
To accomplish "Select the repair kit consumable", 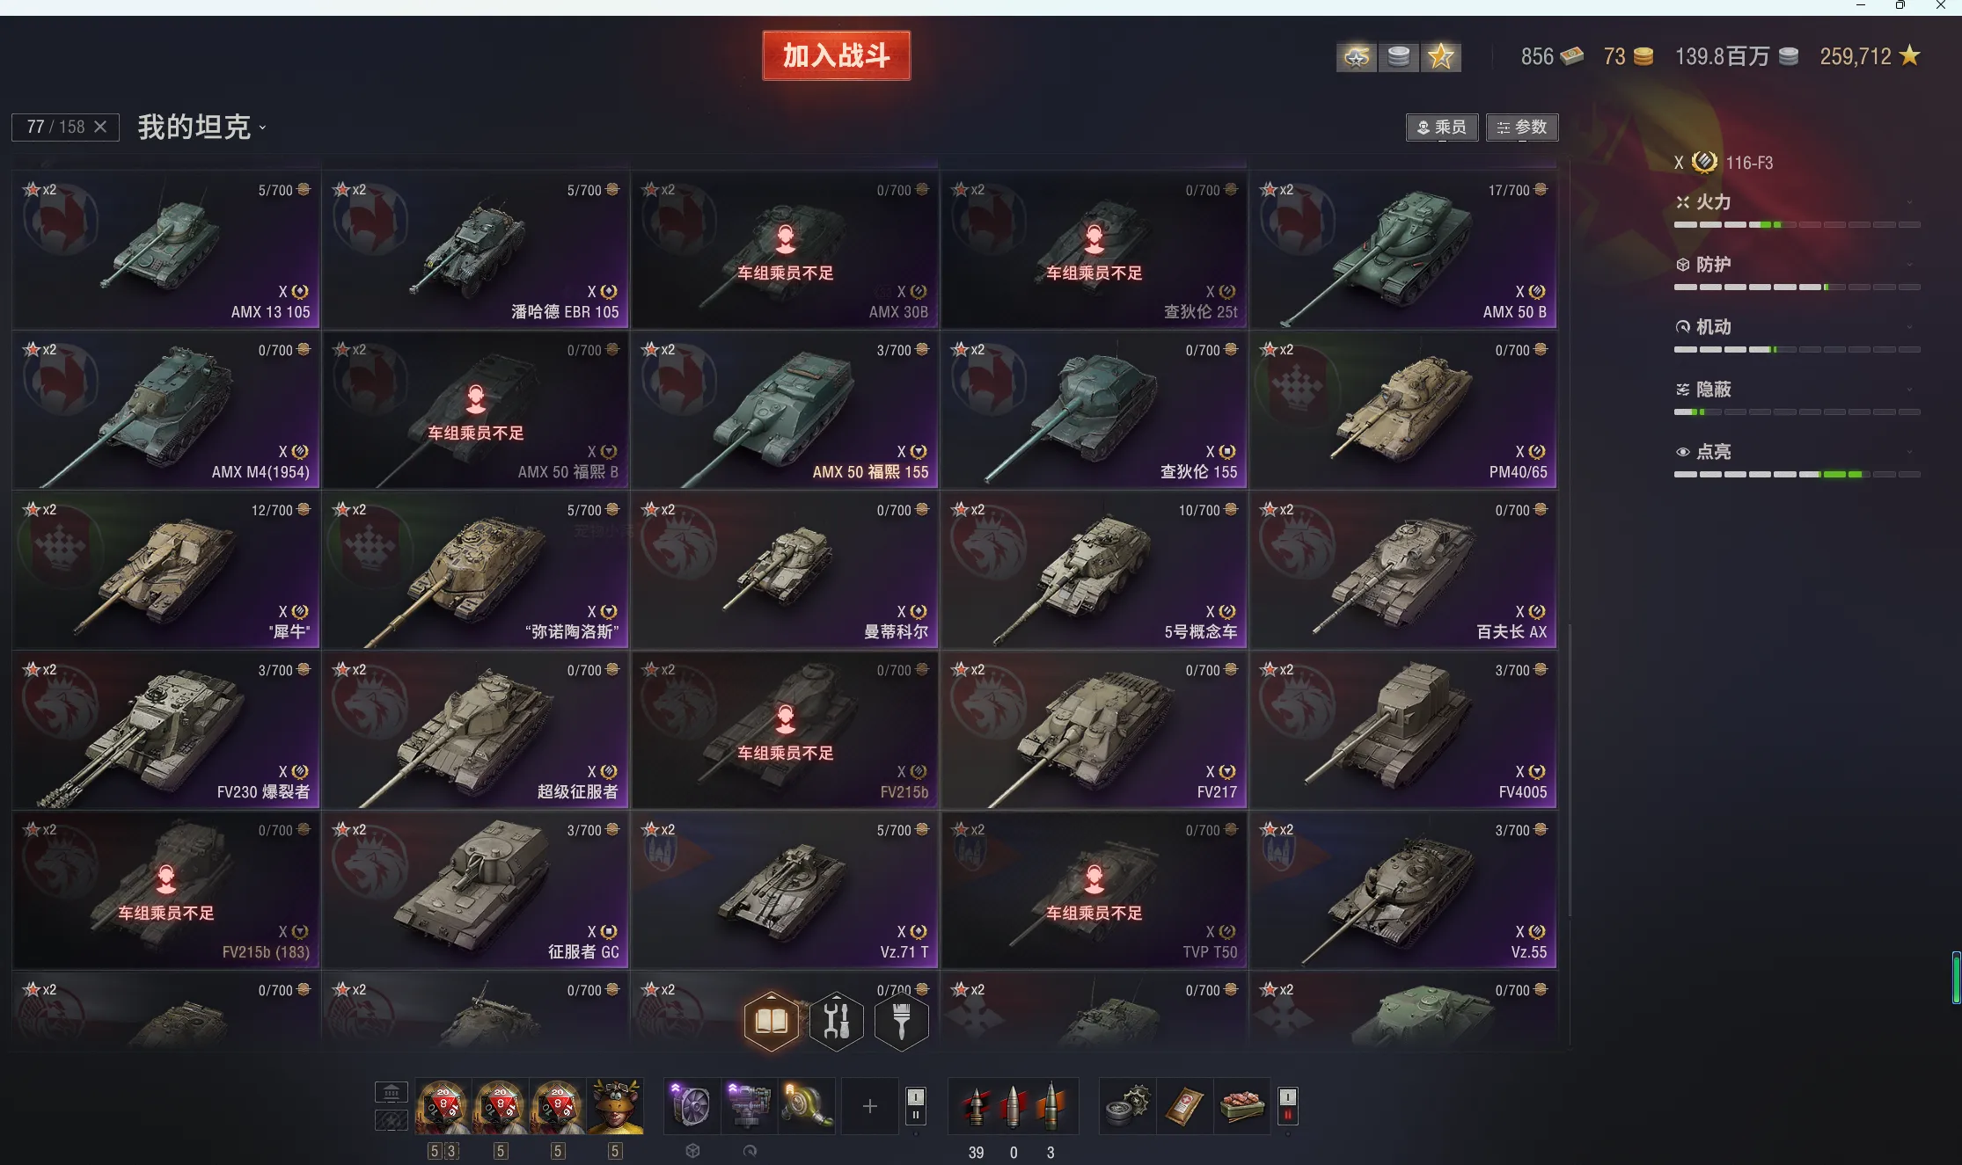I will pyautogui.click(x=1127, y=1106).
